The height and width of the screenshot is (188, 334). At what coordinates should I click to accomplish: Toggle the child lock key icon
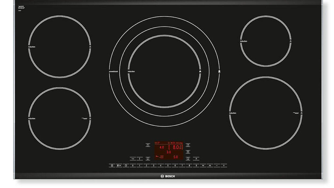[x=119, y=165]
